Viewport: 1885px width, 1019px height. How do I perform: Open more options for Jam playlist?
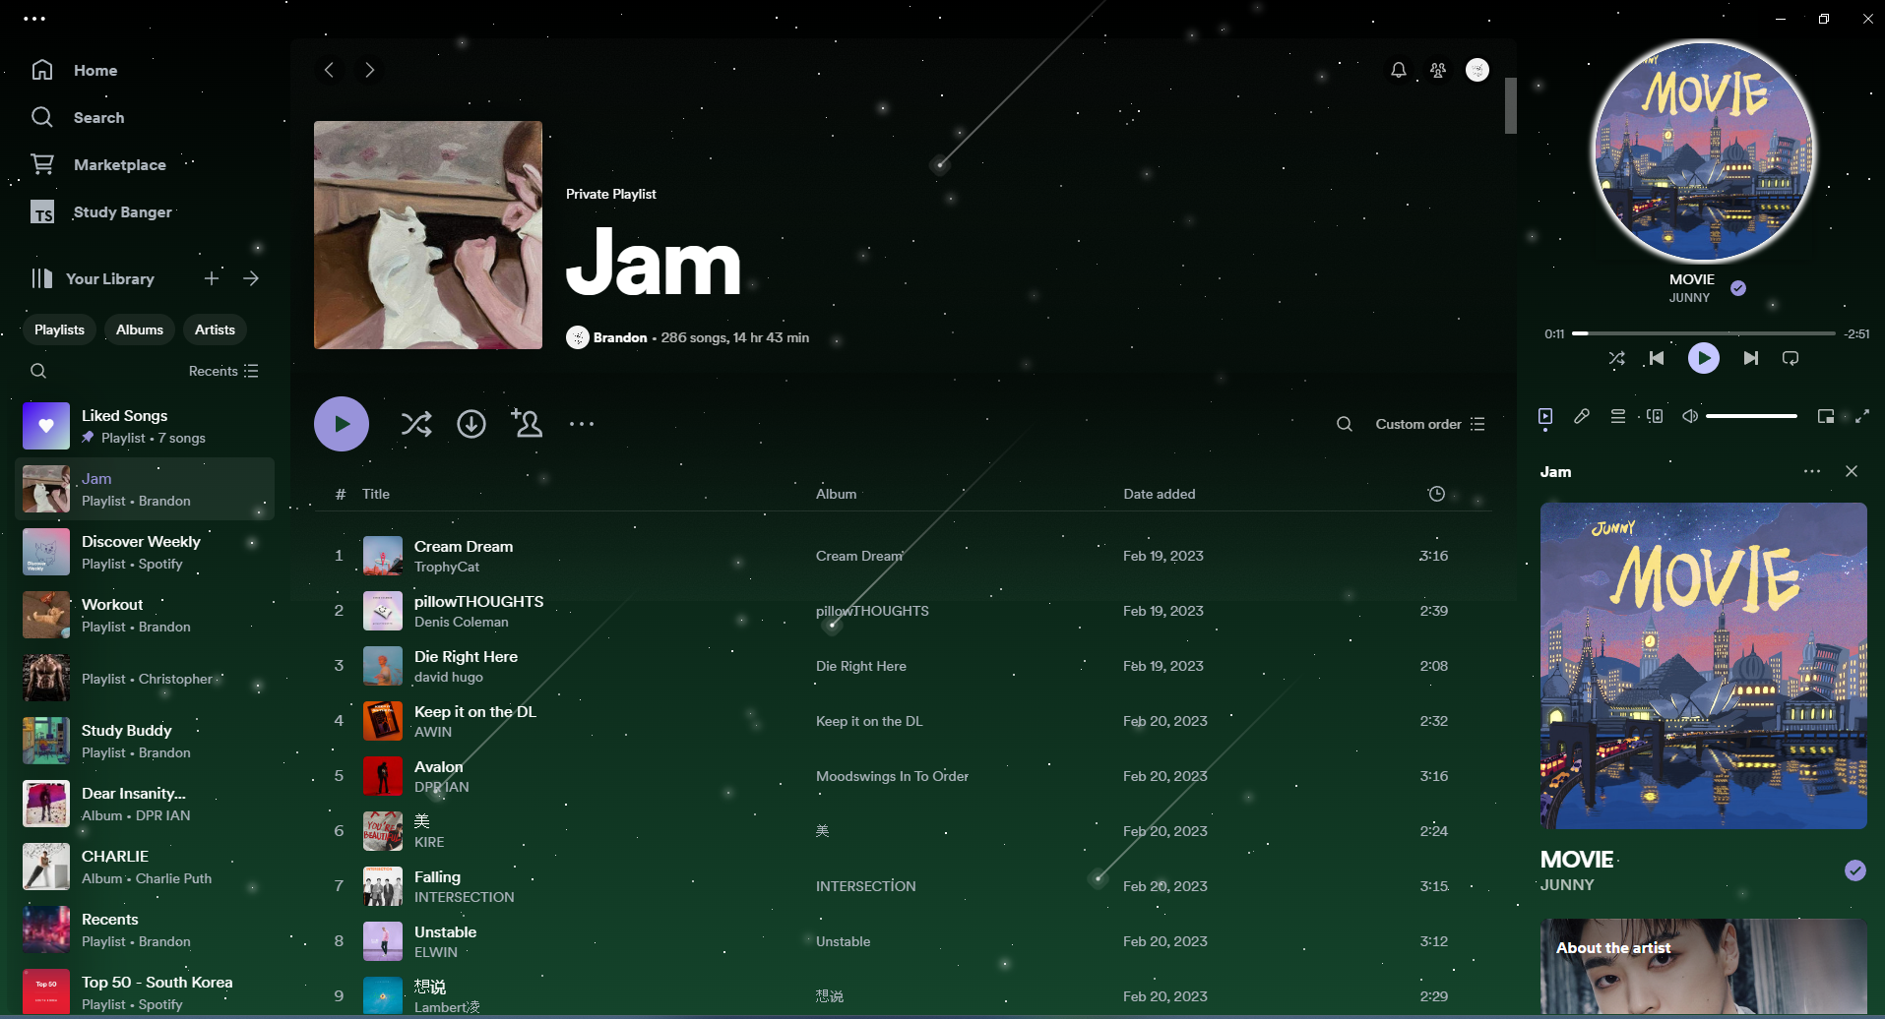582,424
